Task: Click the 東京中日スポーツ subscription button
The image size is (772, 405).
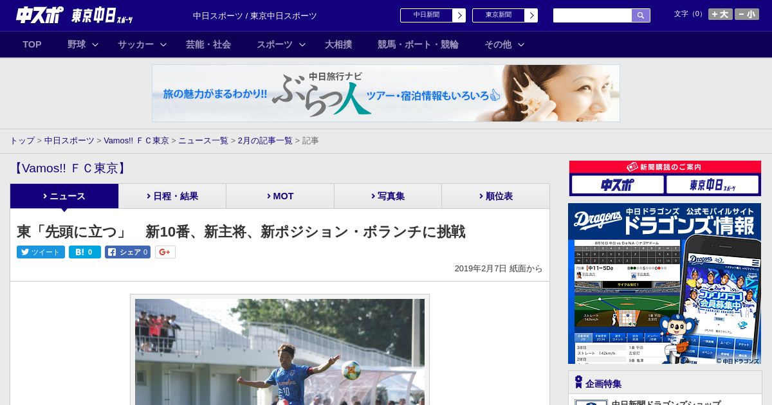Action: click(713, 184)
